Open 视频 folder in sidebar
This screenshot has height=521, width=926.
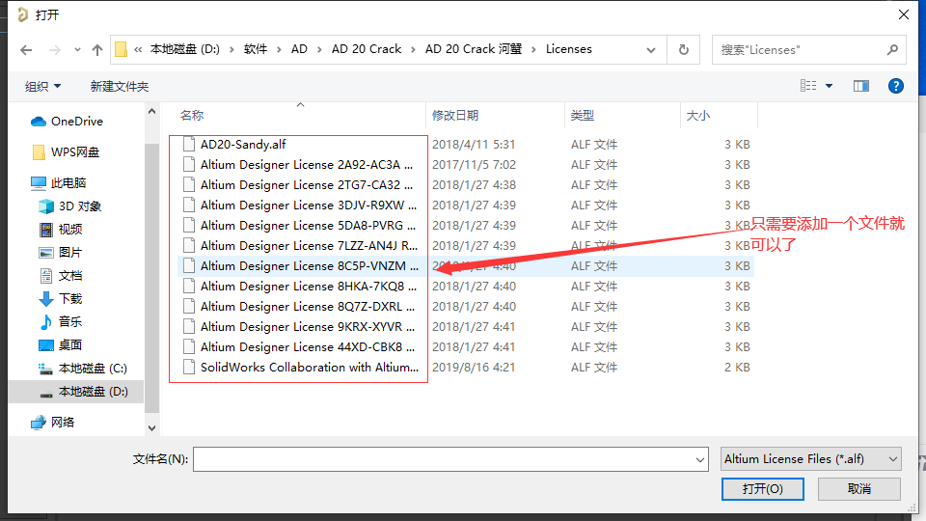pos(61,230)
